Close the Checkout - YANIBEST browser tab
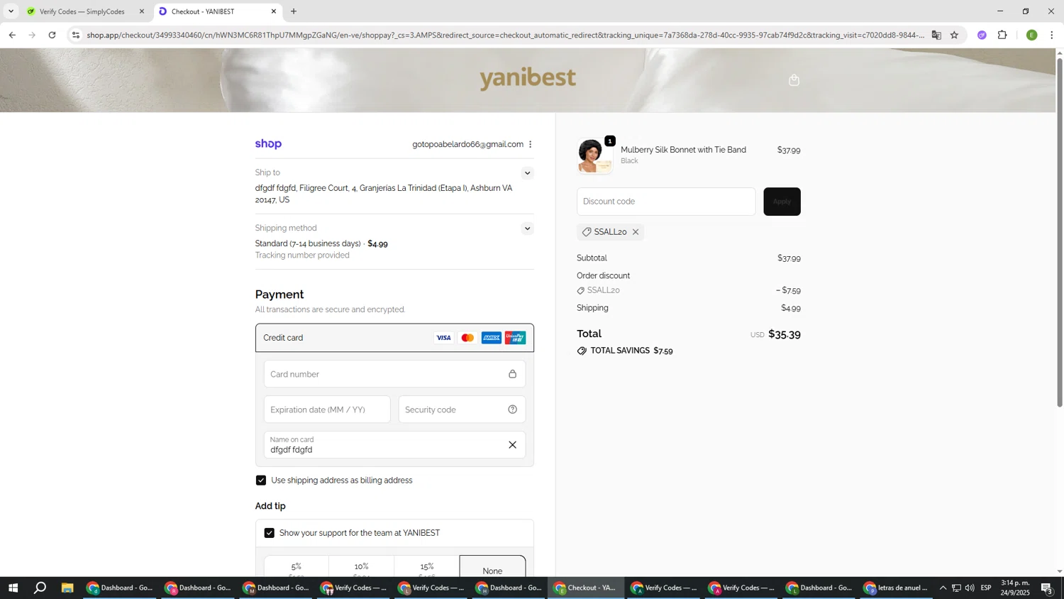Viewport: 1064px width, 599px height. [x=274, y=11]
